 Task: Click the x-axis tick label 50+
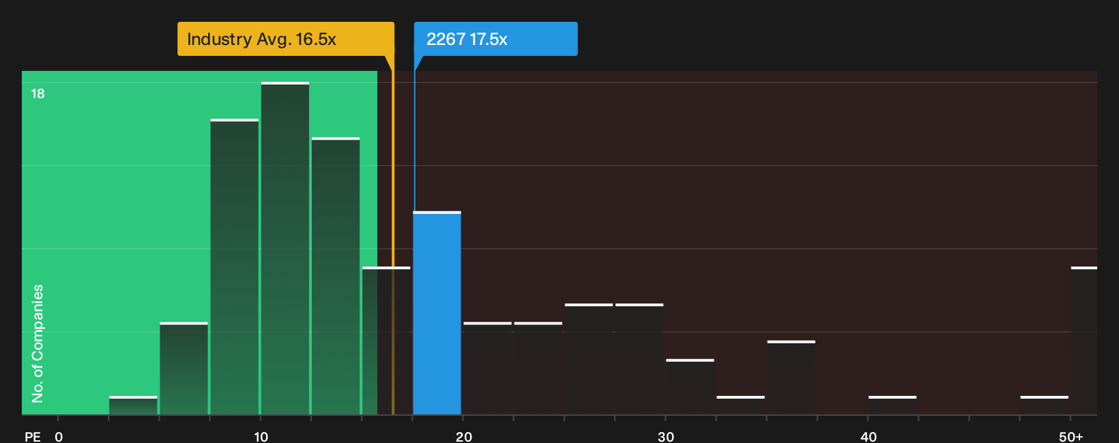pos(1071,437)
